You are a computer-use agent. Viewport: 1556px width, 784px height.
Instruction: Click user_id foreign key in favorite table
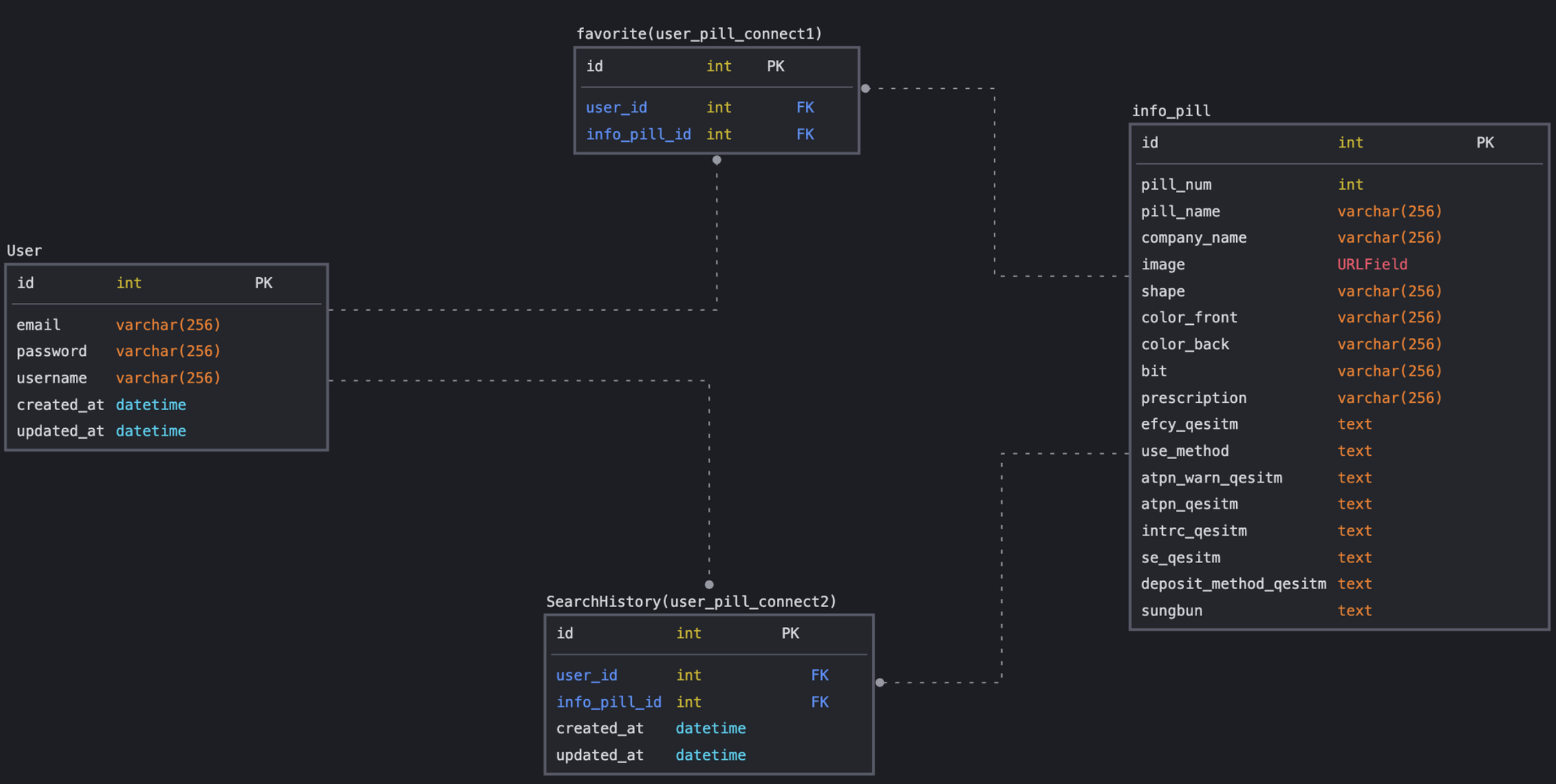tap(615, 107)
